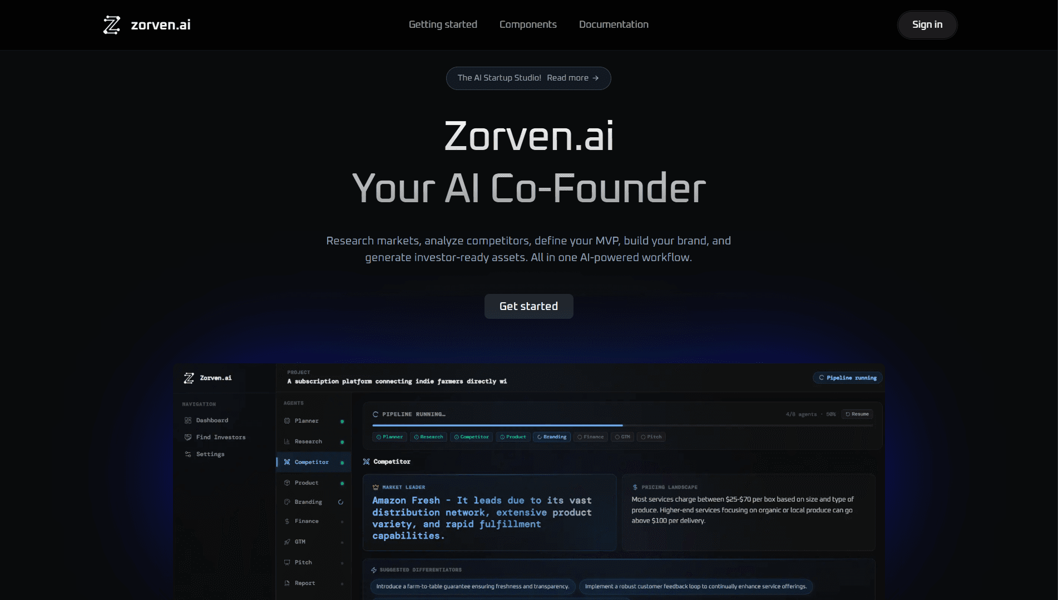Click the Branding pipeline step chip
Screen dimensions: 1058x600
pos(552,437)
